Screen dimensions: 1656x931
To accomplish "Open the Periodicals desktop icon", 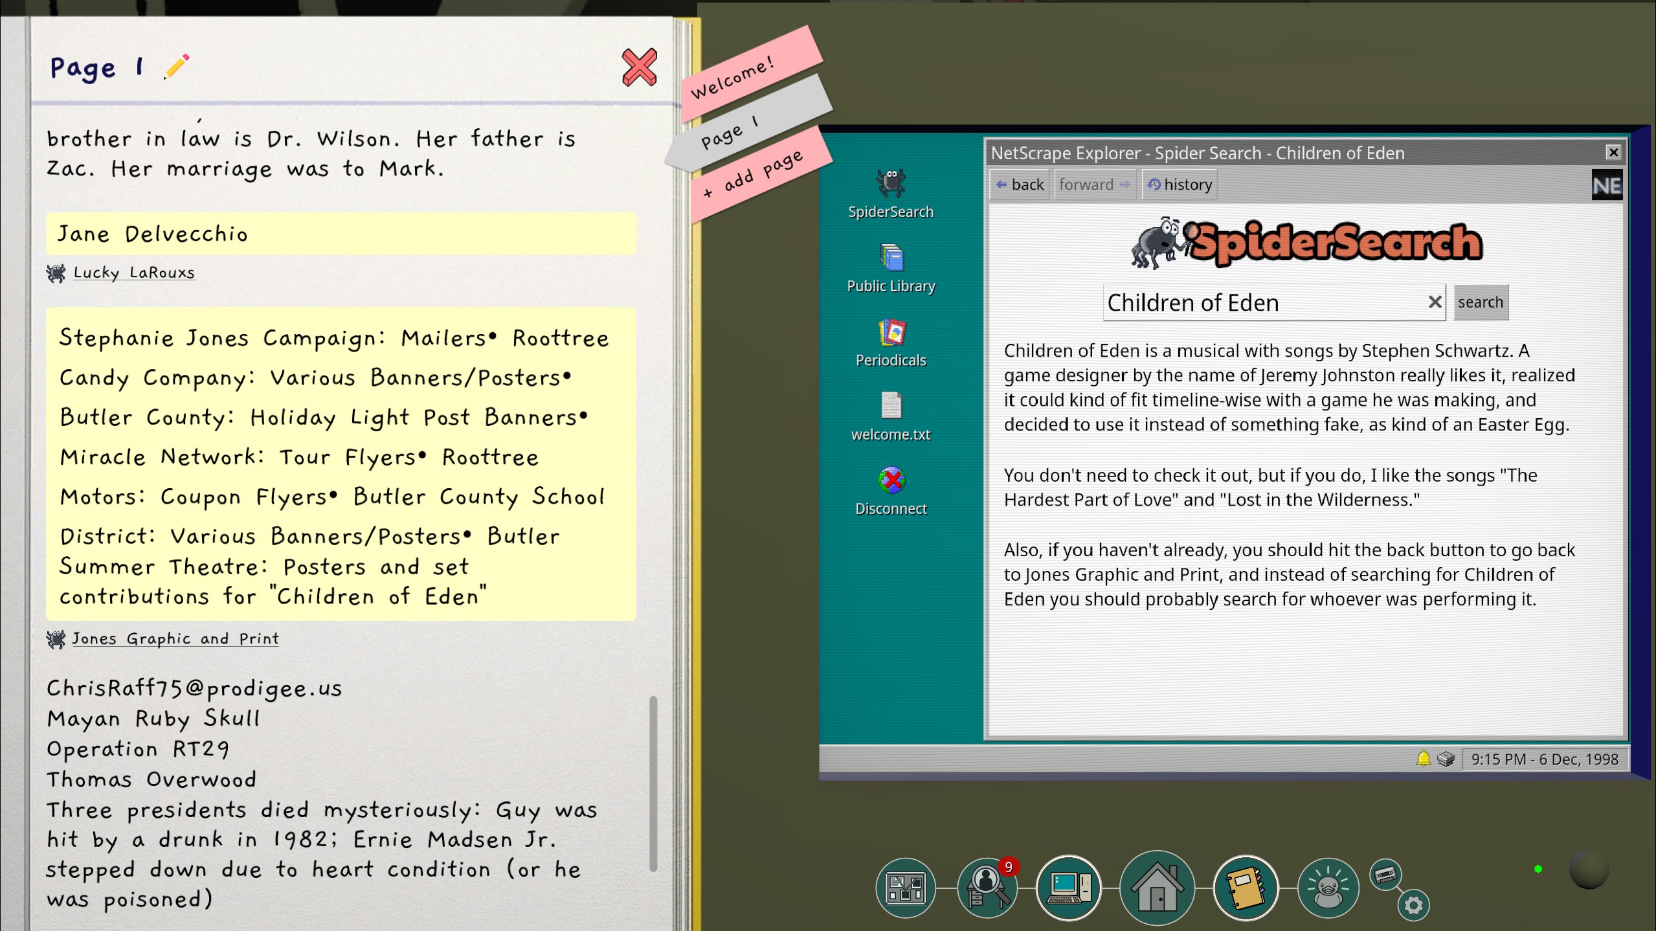I will [x=891, y=342].
